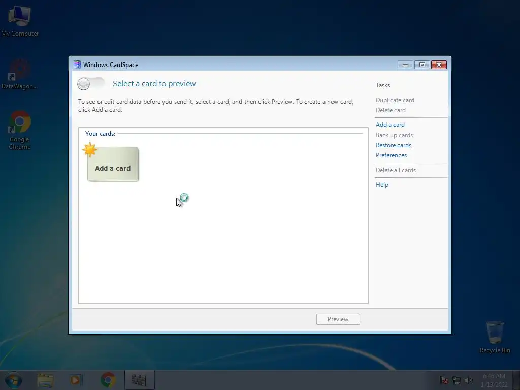520x390 pixels.
Task: Select the My Computer desktop icon
Action: click(20, 21)
